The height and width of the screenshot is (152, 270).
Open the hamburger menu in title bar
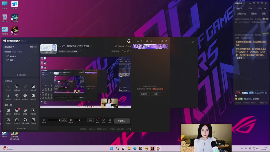coord(151,41)
